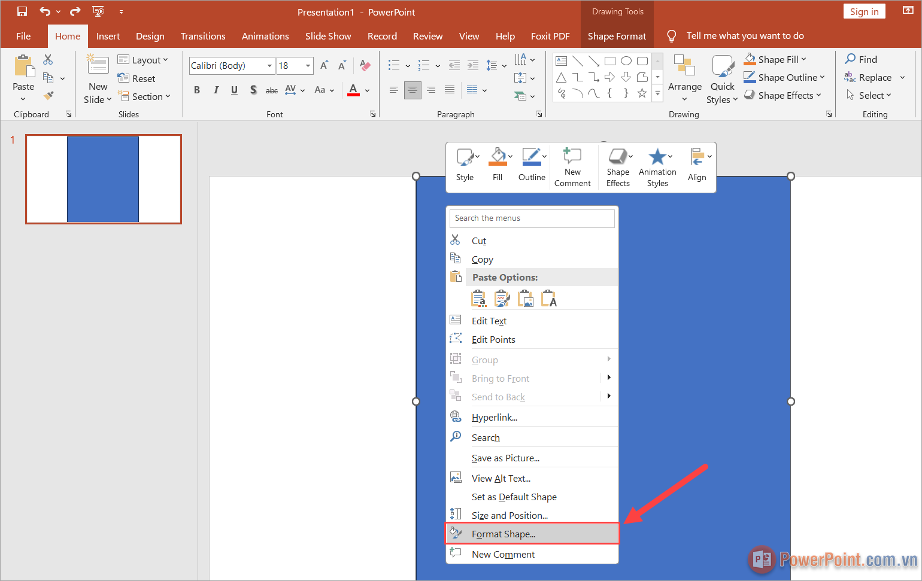Click the Undo arrow icon
Screen dimensions: 922x581
45,11
